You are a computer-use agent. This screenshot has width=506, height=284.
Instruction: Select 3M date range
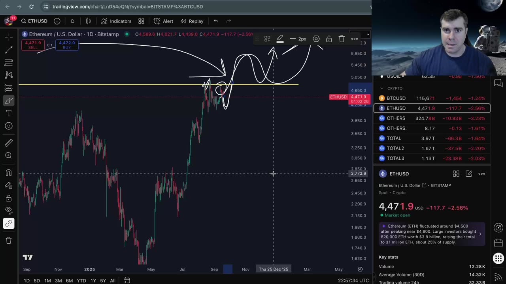(x=58, y=280)
